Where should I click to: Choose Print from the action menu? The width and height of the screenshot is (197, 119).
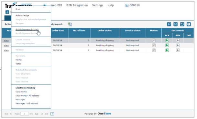[18, 9]
